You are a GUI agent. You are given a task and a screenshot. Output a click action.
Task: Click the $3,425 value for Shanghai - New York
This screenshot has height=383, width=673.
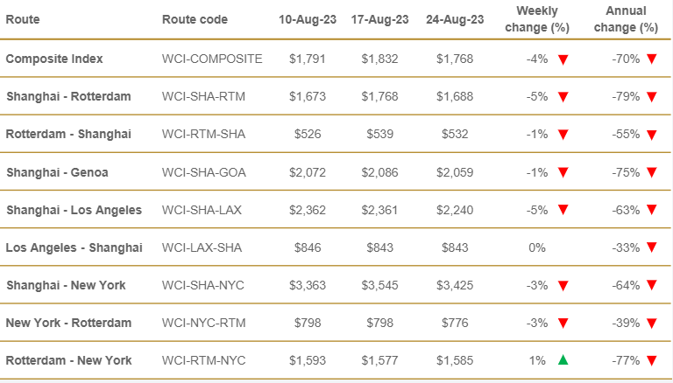(x=455, y=285)
